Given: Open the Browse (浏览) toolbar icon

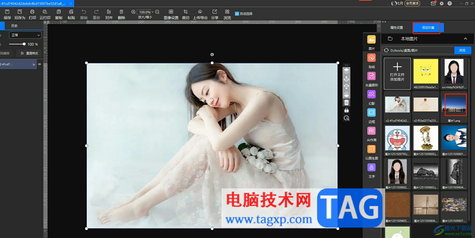Looking at the screenshot, I should (227, 14).
